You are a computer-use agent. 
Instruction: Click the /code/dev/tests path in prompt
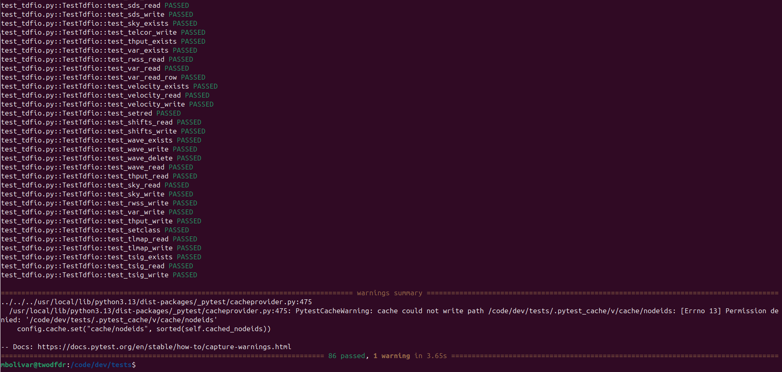pos(101,365)
